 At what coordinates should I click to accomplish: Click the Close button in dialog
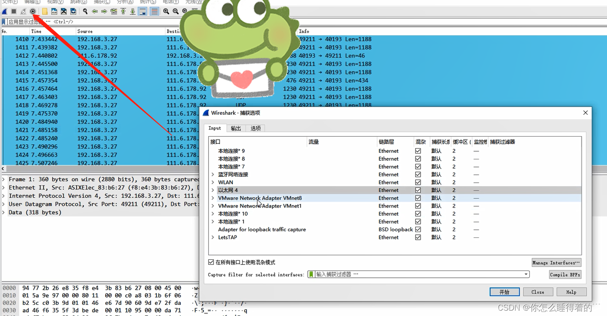(538, 292)
